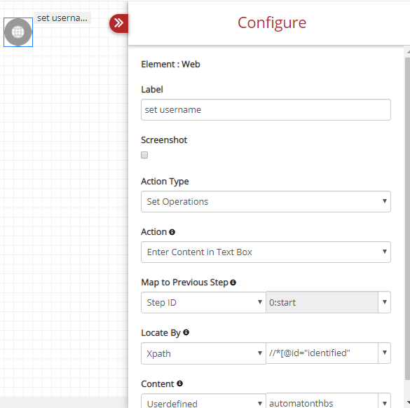Click the content field with automatonthbs text
This screenshot has width=410, height=408.
tap(322, 401)
